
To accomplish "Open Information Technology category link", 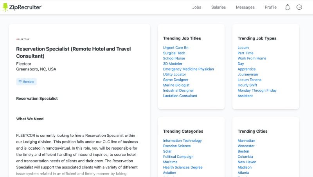I will coord(182,141).
